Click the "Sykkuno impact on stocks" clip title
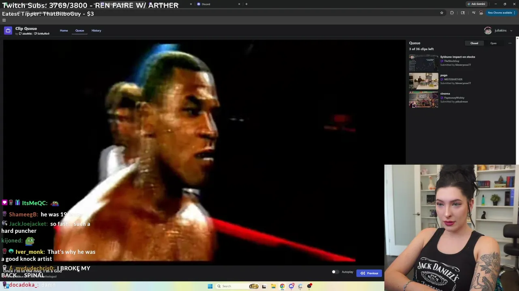This screenshot has height=291, width=519. (x=457, y=57)
